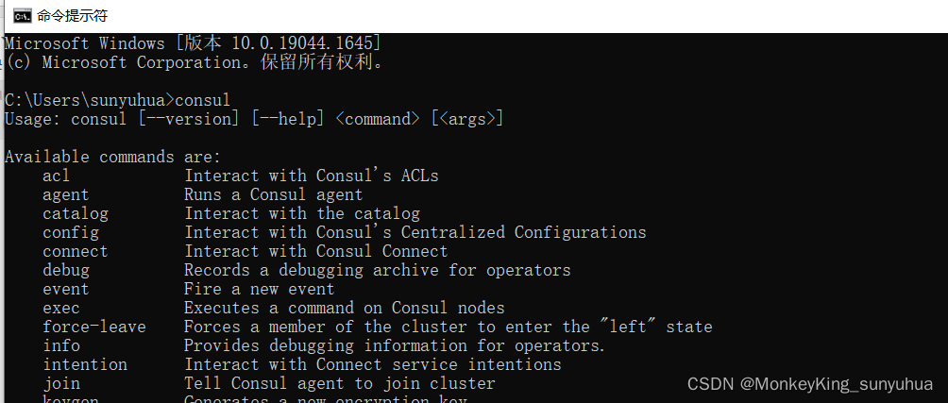Image resolution: width=948 pixels, height=403 pixels.
Task: Click the Microsoft Corporation copyright line
Action: tap(195, 62)
